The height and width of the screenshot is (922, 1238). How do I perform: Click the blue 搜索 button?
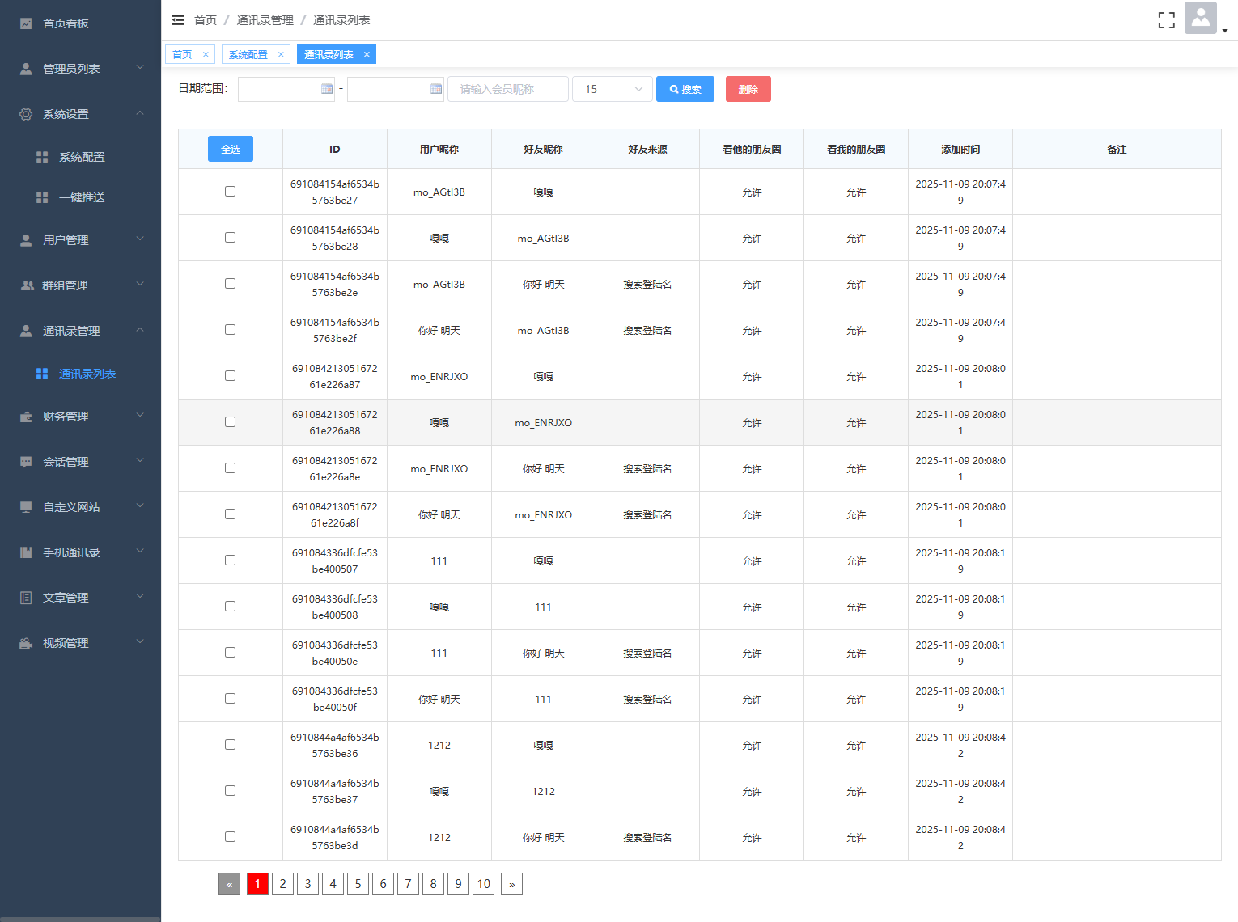coord(685,89)
